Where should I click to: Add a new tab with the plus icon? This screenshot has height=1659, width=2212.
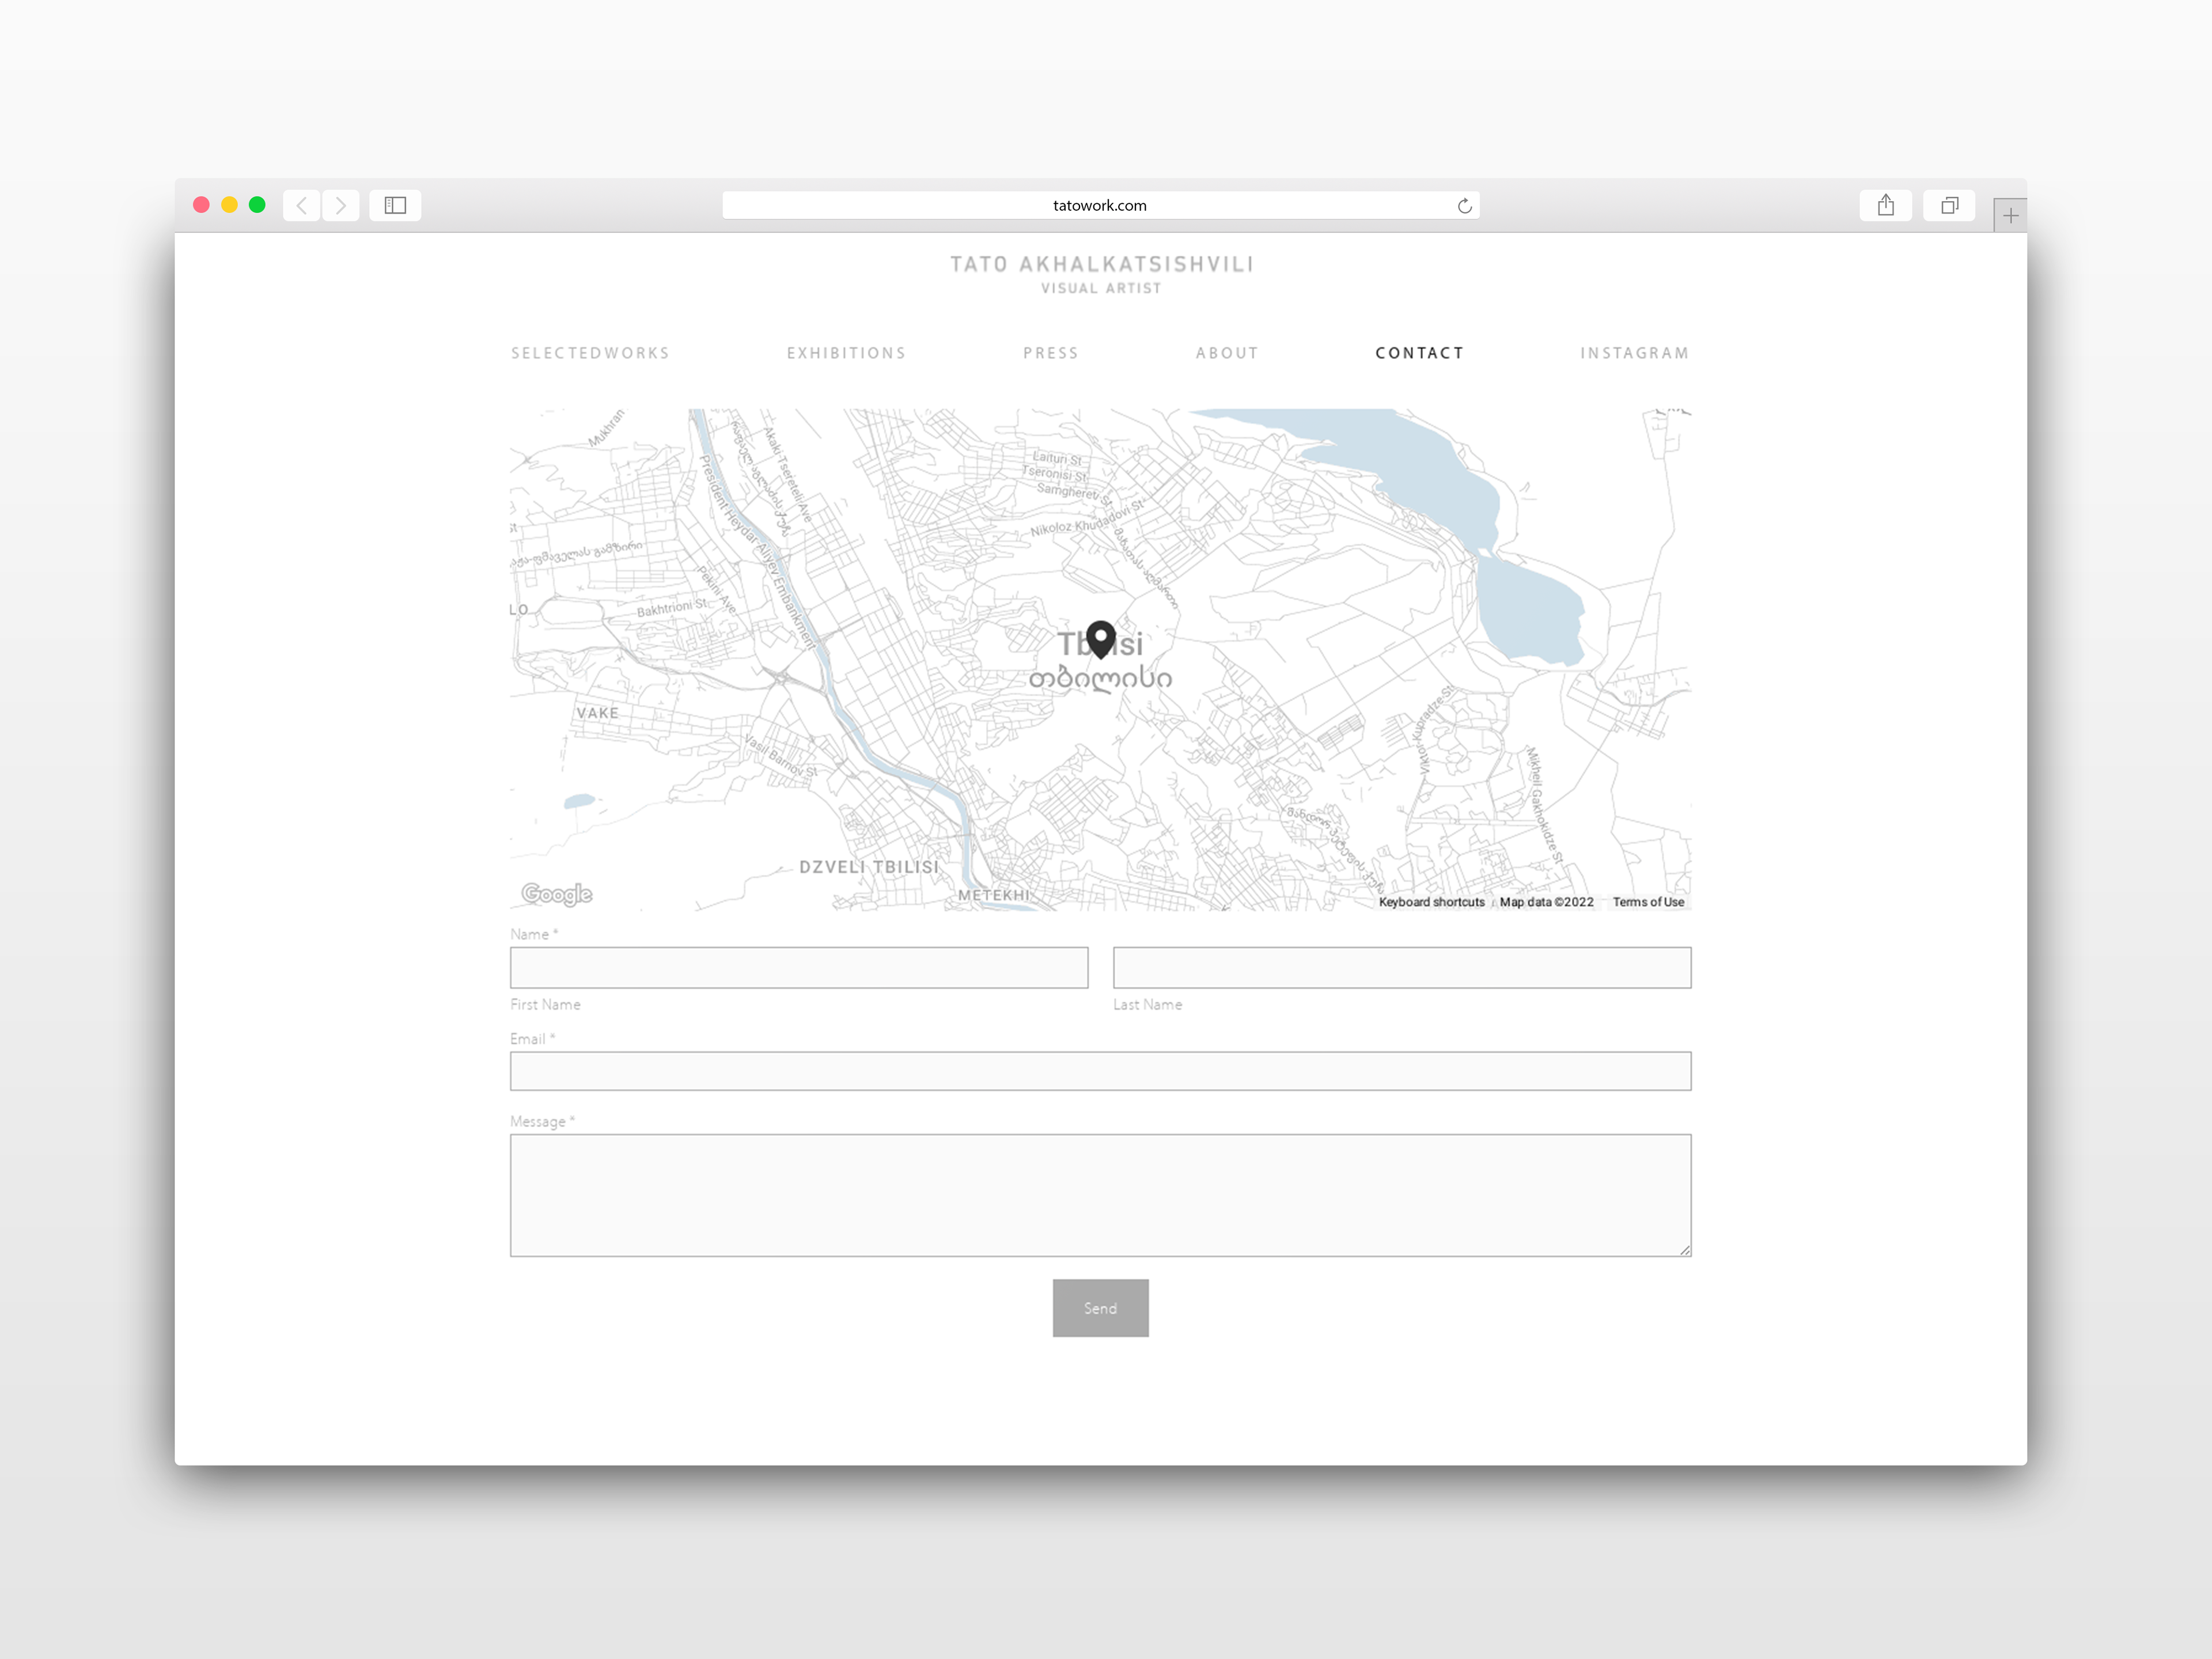click(x=2010, y=215)
